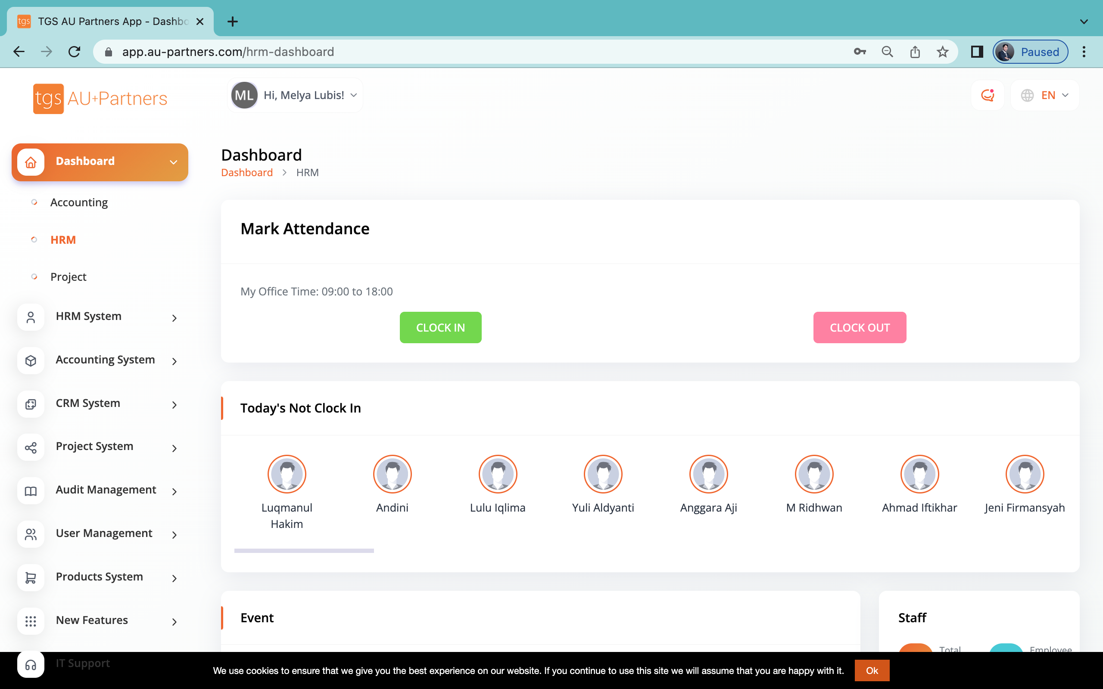Click Yuli Aldyanti's avatar thumbnail

click(602, 474)
